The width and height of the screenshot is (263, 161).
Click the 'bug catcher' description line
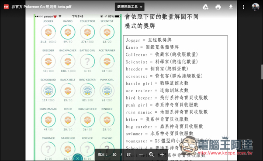tap(164, 127)
